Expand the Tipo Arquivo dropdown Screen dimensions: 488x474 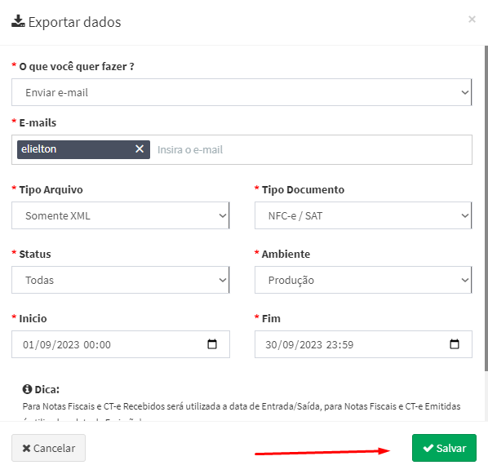click(x=121, y=215)
